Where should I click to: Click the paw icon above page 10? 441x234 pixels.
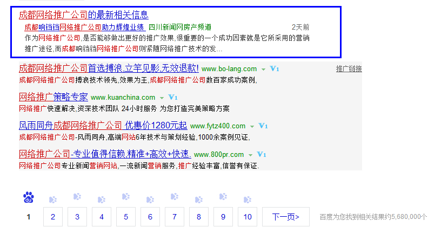click(x=248, y=200)
